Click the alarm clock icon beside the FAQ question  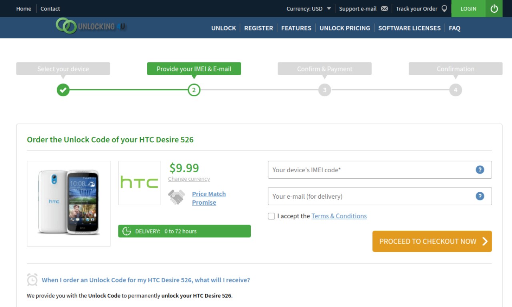(32, 280)
